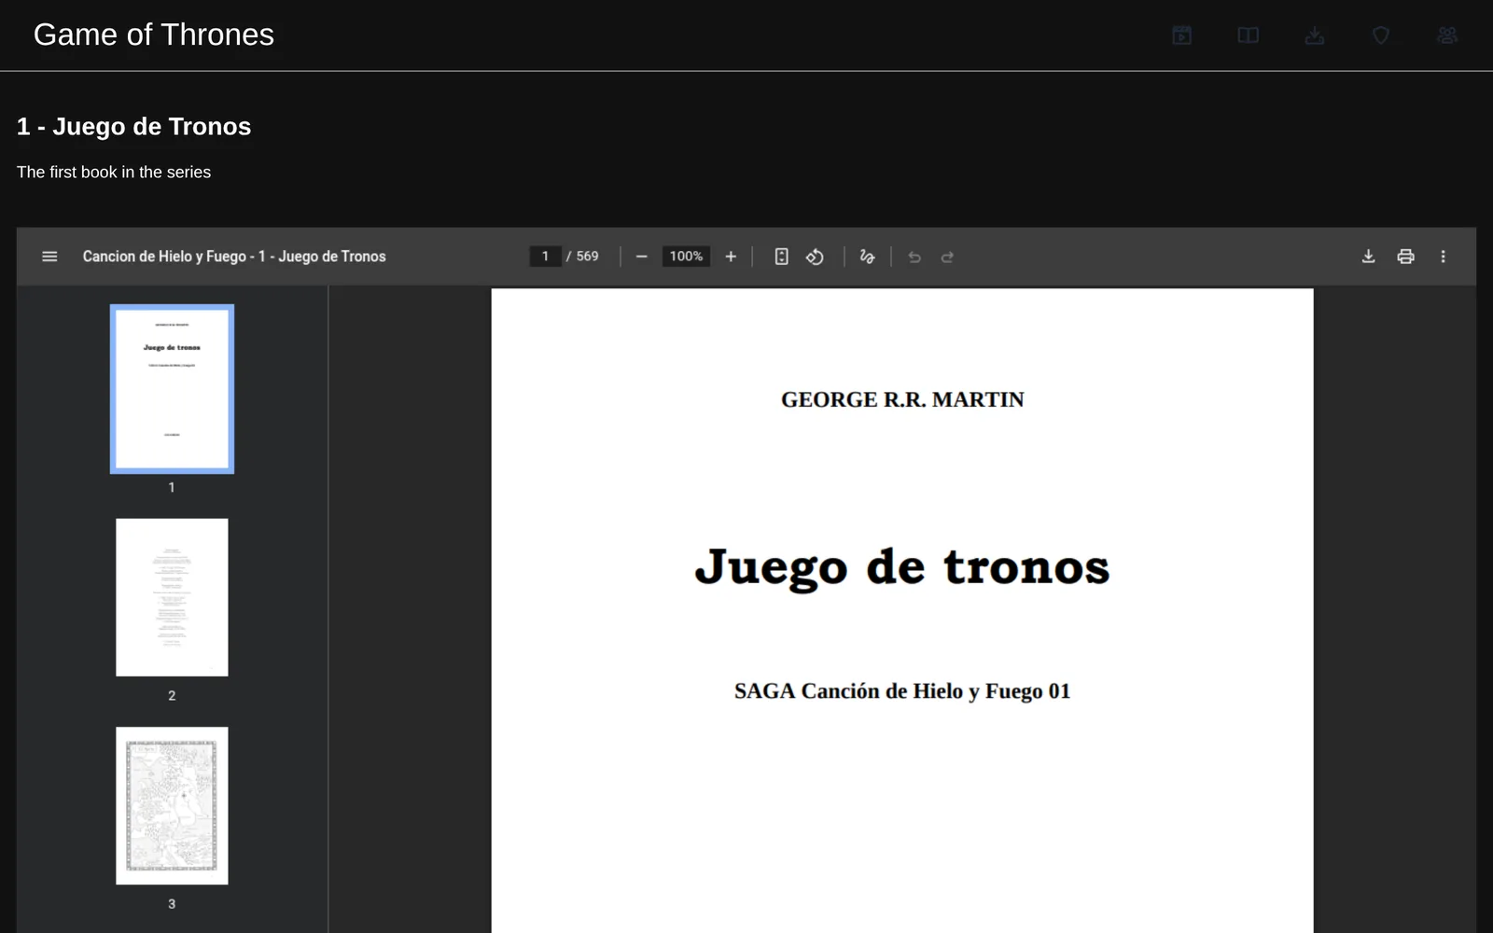Click the page number input field
This screenshot has width=1493, height=933.
click(x=545, y=257)
